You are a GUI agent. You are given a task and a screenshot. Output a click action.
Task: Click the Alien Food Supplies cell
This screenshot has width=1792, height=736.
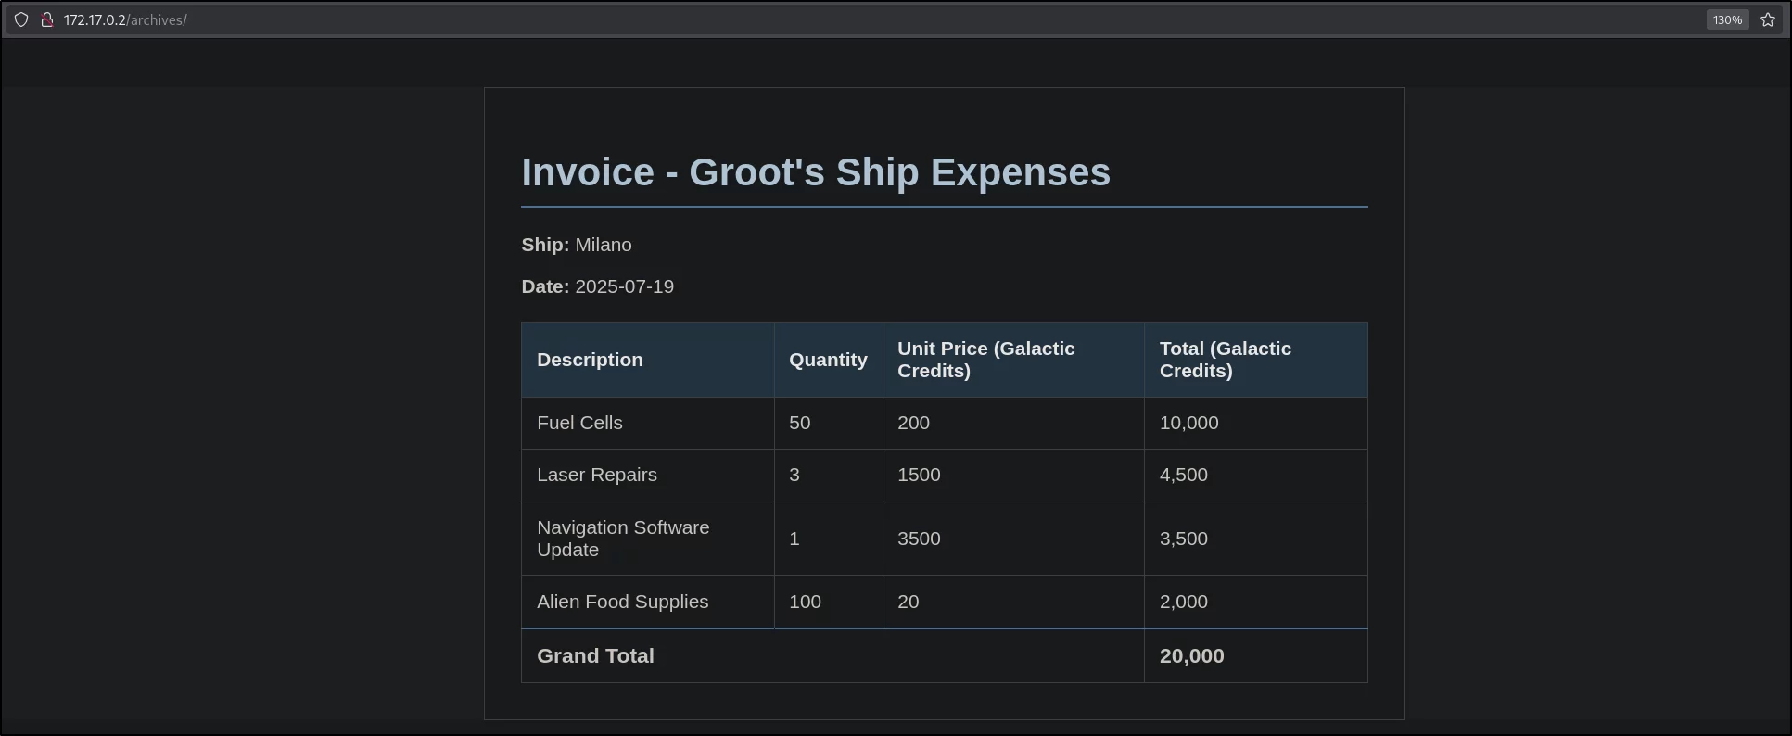coord(648,602)
